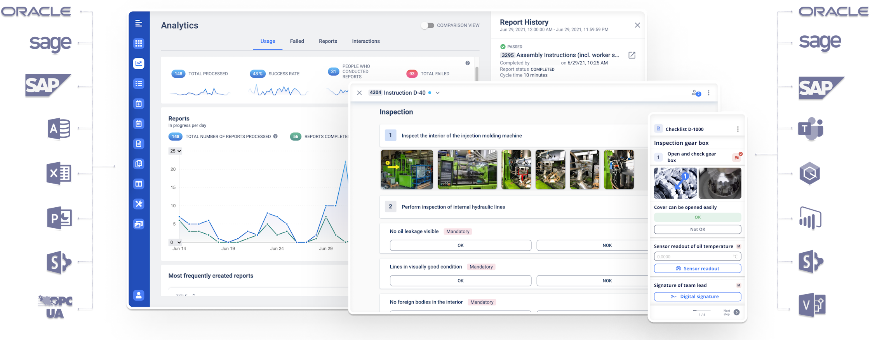This screenshot has width=870, height=340.
Task: Click the 1 / 4 step progress bar
Action: (x=702, y=311)
